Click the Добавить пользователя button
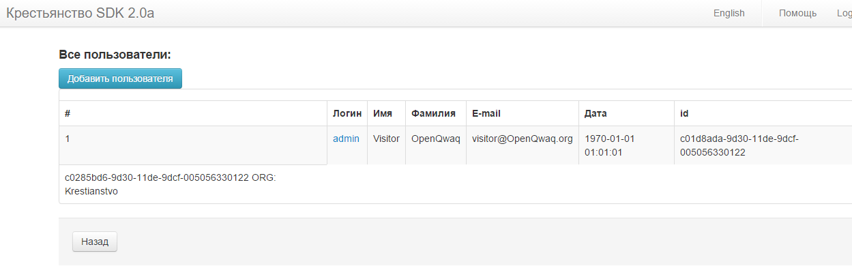852x275 pixels. point(120,78)
